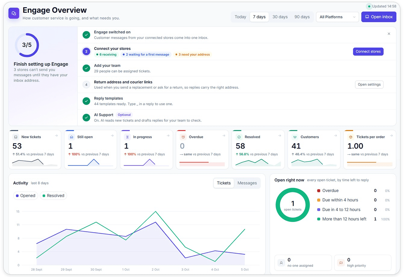Select the Today time range
This screenshot has height=277, width=404.
[x=240, y=17]
